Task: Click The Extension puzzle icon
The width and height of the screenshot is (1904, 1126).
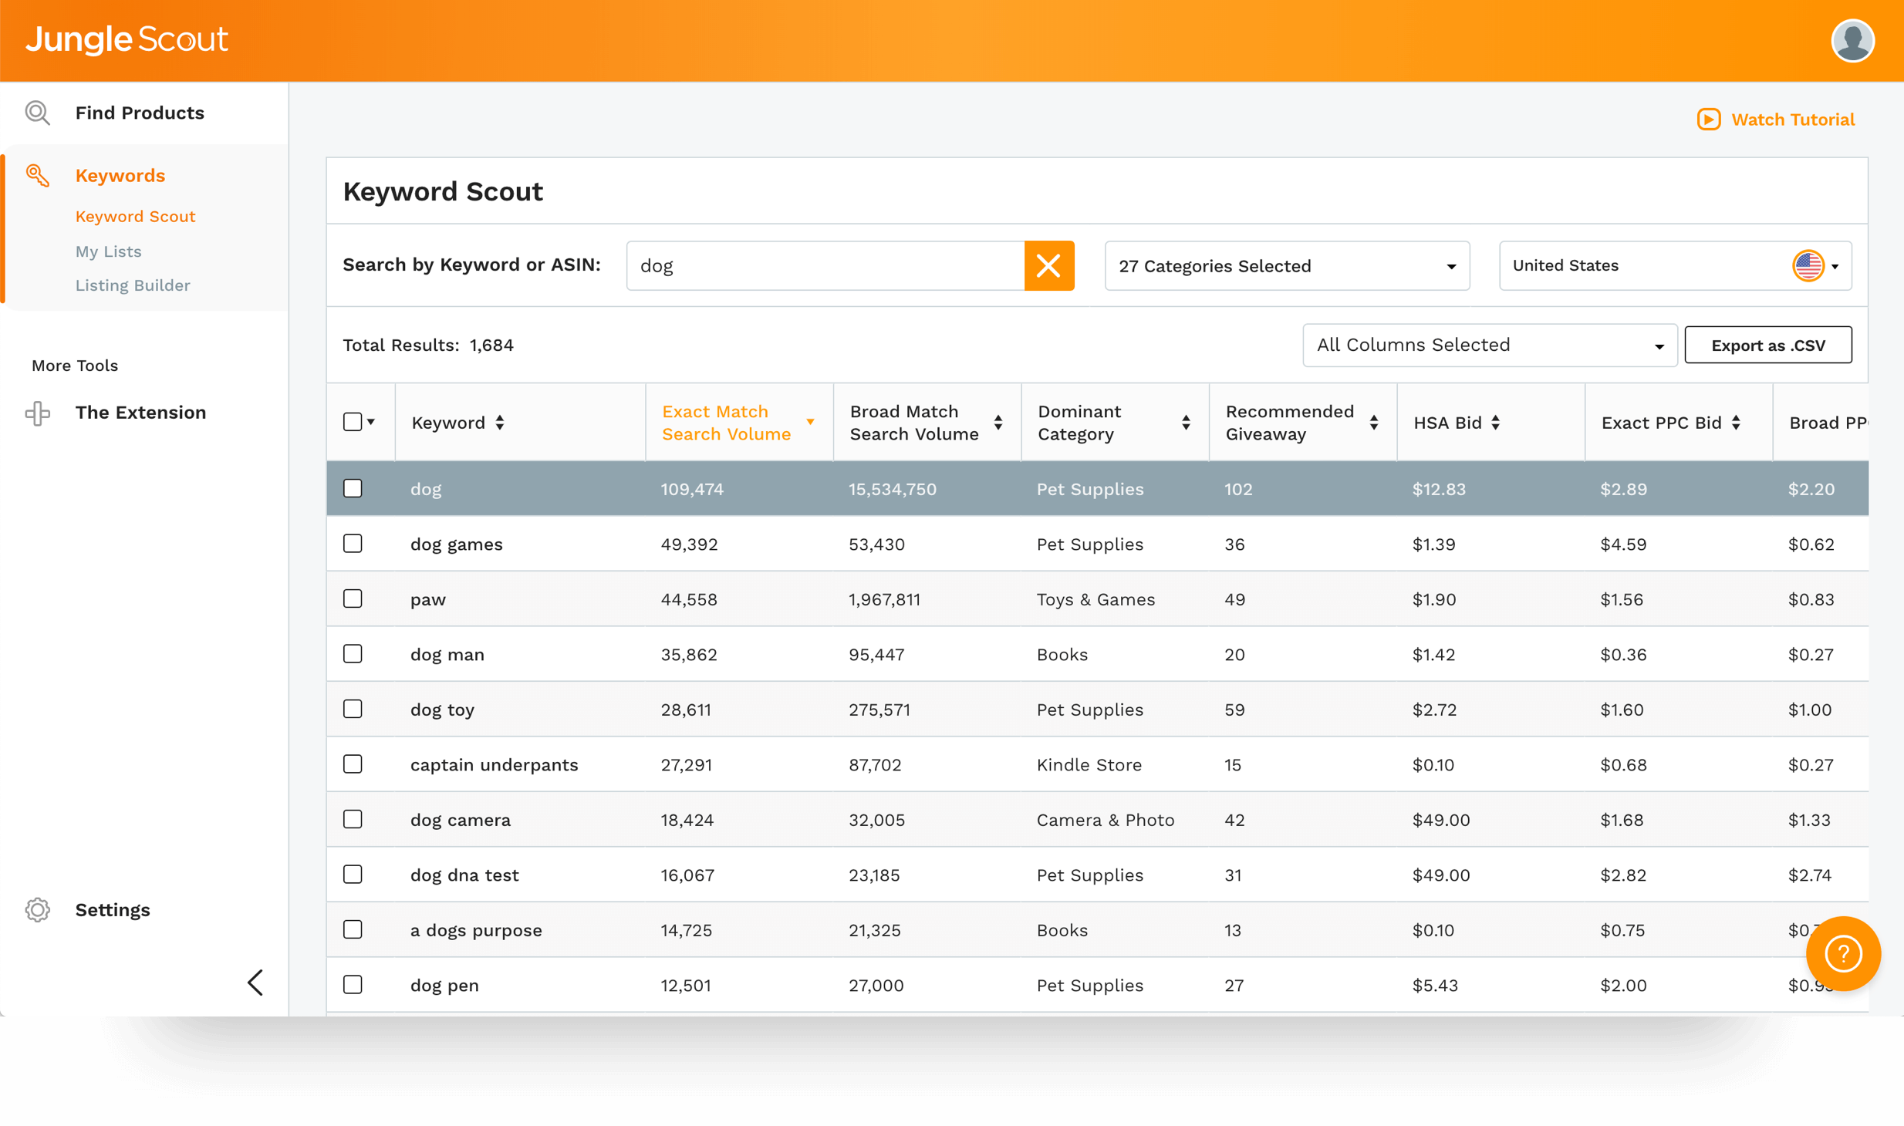Action: click(x=37, y=413)
